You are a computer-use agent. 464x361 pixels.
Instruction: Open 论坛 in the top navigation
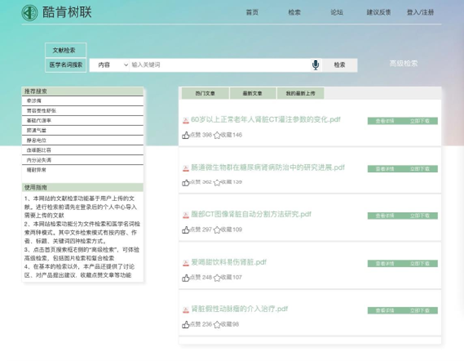click(x=337, y=12)
